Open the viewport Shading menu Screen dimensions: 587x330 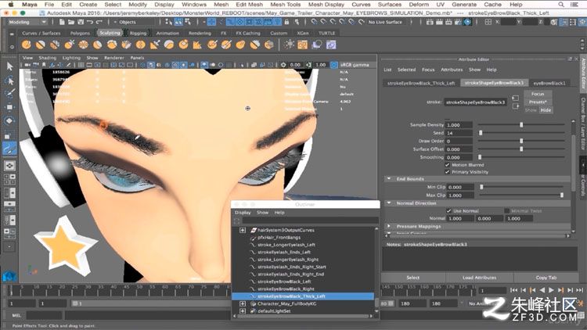[x=48, y=58]
